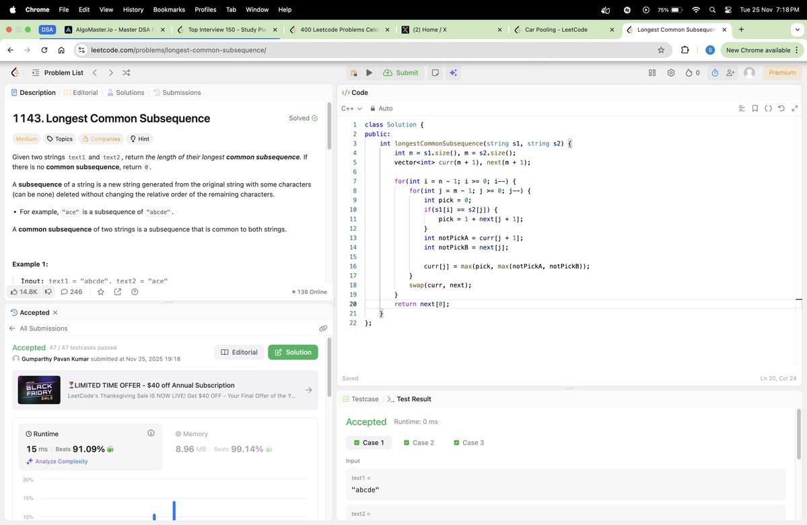Click the runtime info icon

(x=151, y=433)
